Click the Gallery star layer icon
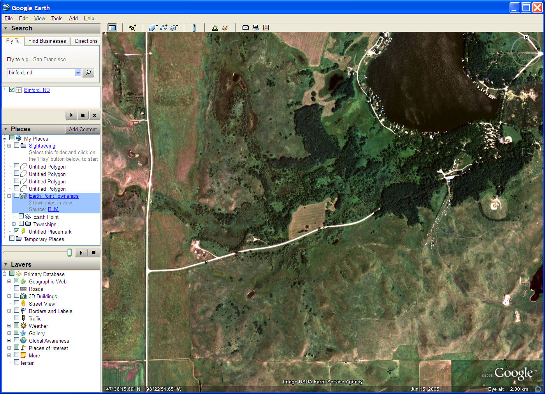The width and height of the screenshot is (545, 394). (x=23, y=333)
